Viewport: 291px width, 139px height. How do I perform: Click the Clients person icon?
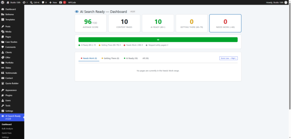[x=3, y=53]
